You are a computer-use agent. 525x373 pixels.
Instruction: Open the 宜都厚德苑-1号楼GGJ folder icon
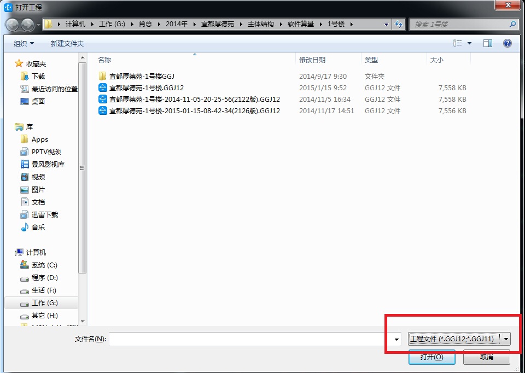click(x=102, y=77)
